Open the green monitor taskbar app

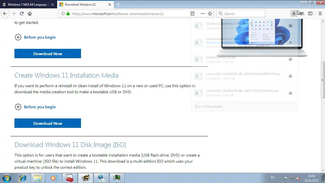click(117, 178)
